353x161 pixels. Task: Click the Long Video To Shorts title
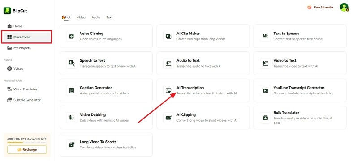point(98,142)
